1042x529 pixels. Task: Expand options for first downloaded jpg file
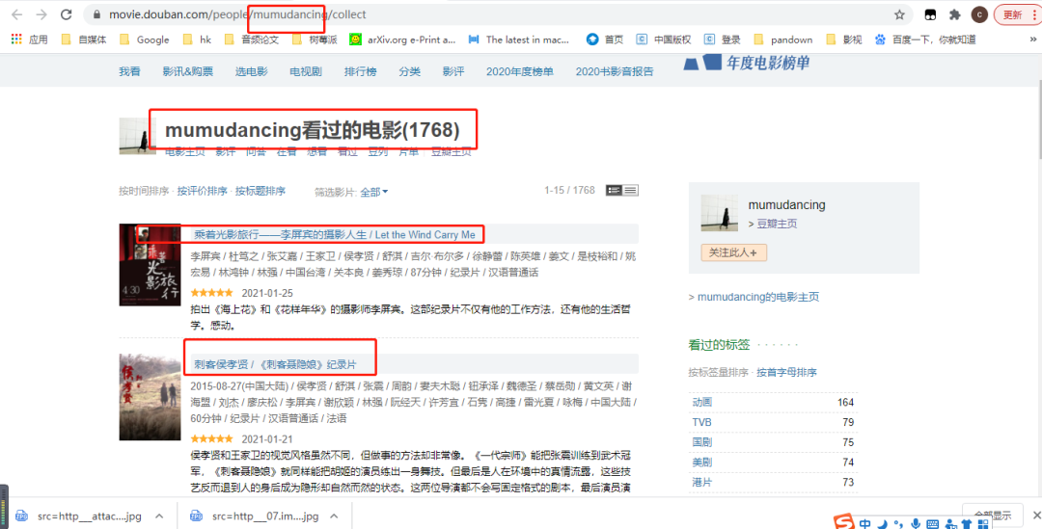tap(159, 516)
